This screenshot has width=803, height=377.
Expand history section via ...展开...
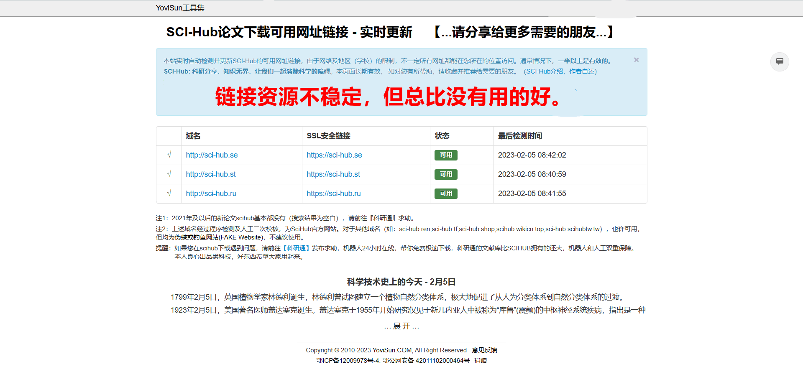pos(401,326)
